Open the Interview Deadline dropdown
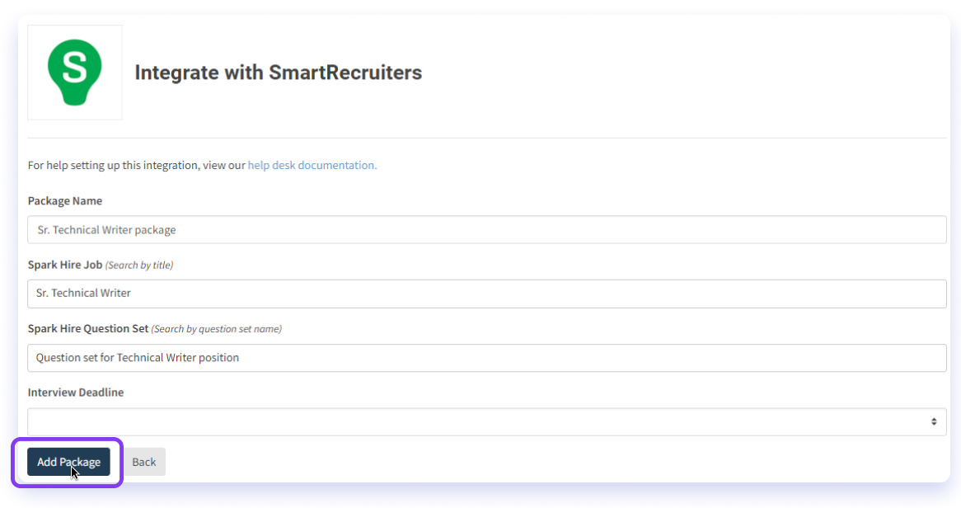The image size is (961, 508). click(486, 422)
